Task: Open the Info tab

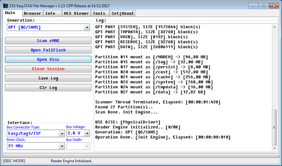Action: pos(50,13)
